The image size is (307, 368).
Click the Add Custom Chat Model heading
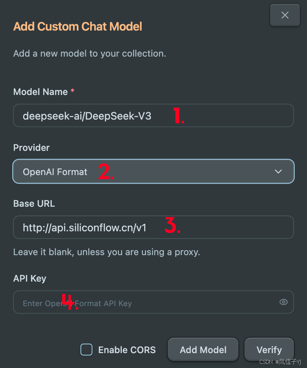click(x=78, y=26)
